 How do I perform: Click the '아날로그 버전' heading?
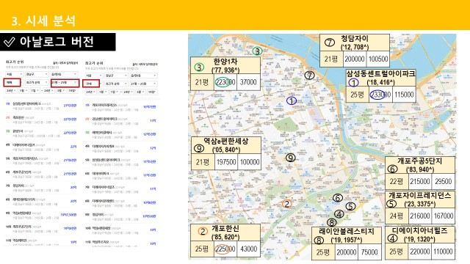coord(57,42)
